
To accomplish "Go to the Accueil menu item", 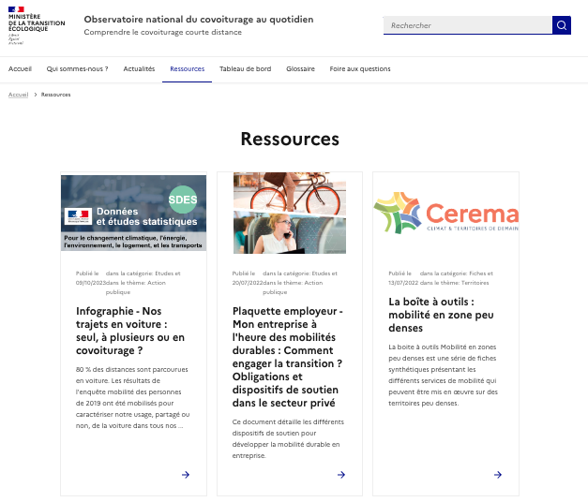I will coord(20,68).
